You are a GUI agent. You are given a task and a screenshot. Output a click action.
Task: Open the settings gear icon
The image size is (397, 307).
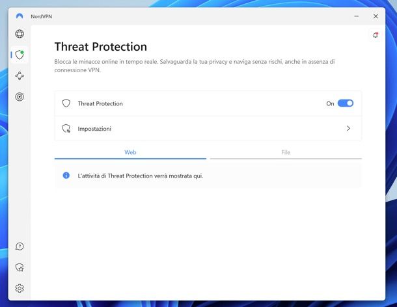click(20, 288)
